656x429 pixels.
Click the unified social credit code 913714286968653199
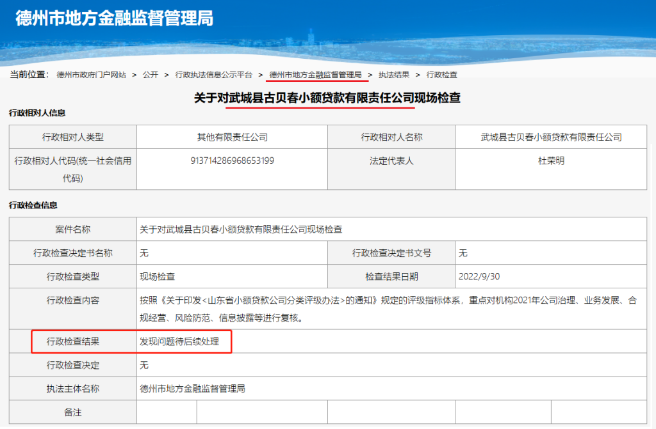[233, 161]
